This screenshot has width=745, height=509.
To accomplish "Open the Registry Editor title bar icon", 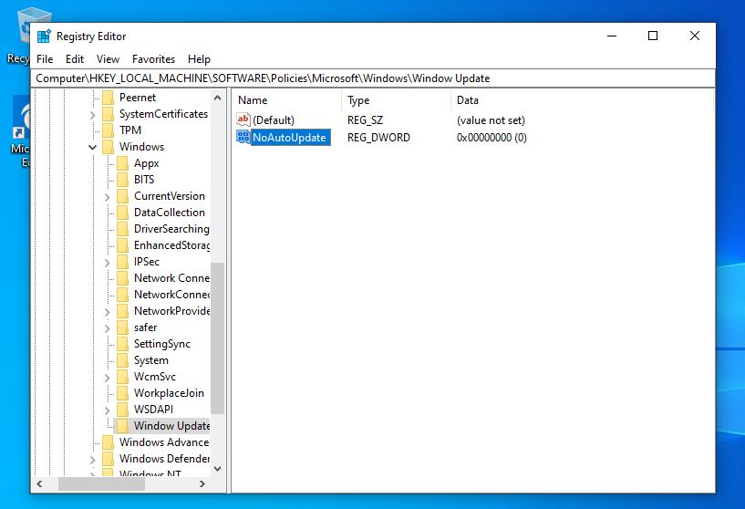I will [44, 36].
